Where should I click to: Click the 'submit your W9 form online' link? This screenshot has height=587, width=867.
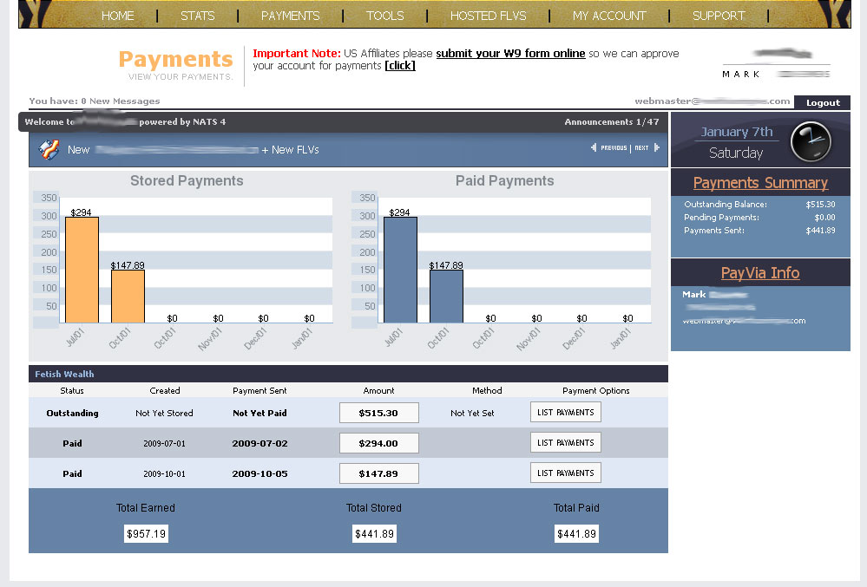pos(510,53)
